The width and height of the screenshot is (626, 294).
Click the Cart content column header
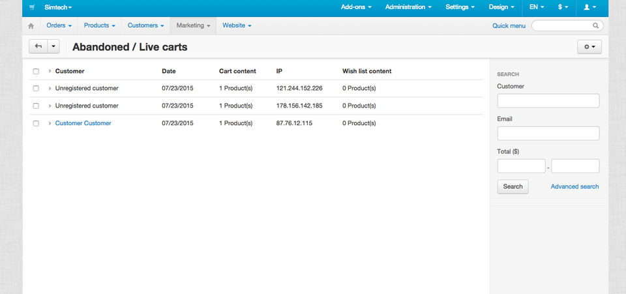[237, 71]
